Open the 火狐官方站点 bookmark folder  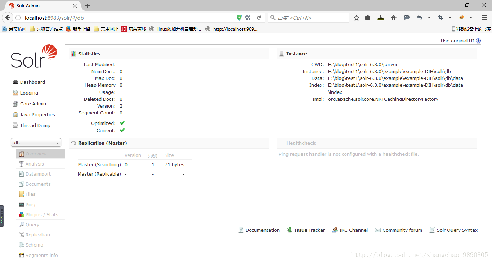[x=46, y=29]
